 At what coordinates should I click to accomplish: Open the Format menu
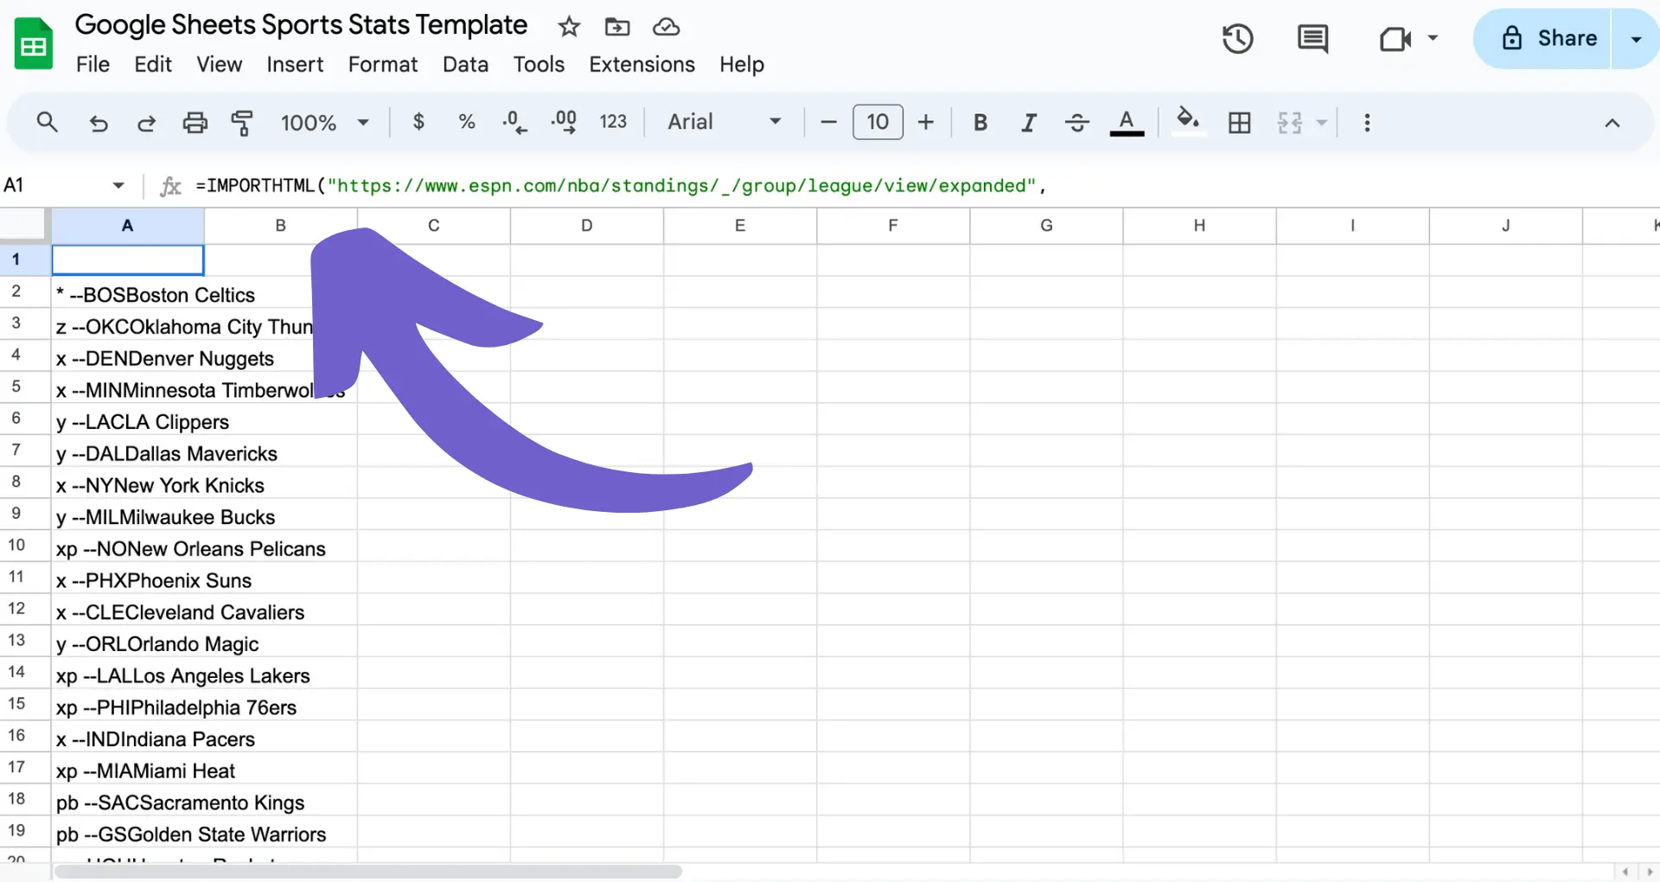coord(383,65)
